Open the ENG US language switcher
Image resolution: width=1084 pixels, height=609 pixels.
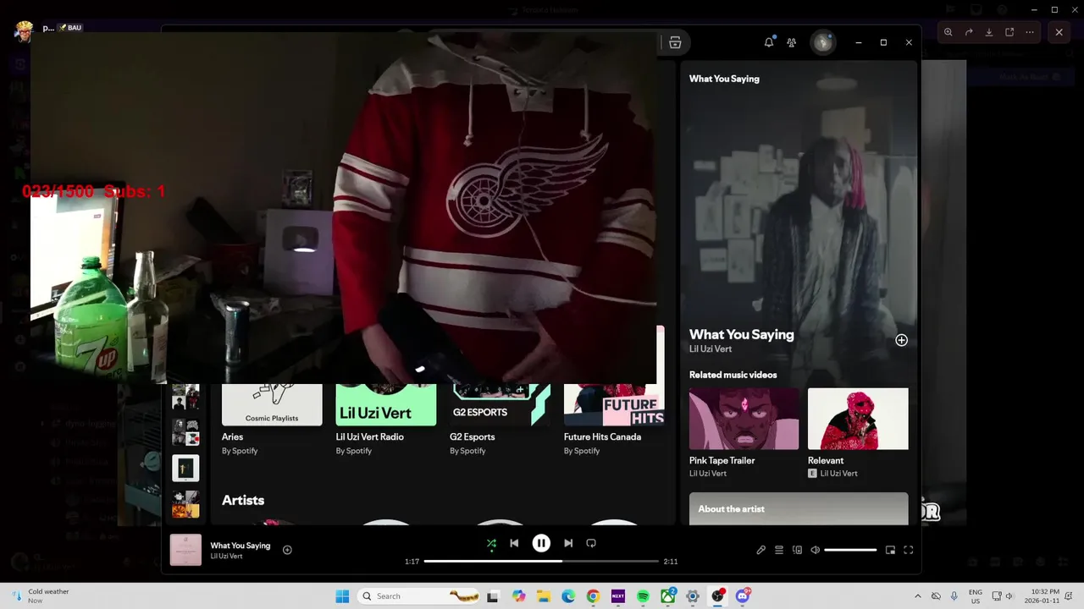[x=976, y=596]
